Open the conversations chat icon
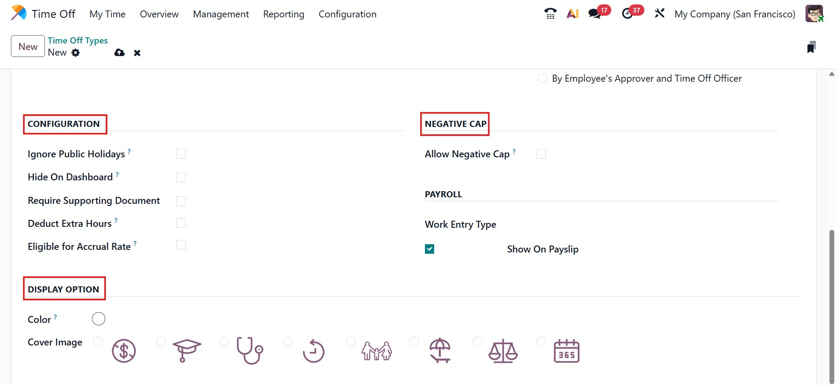 pos(594,14)
